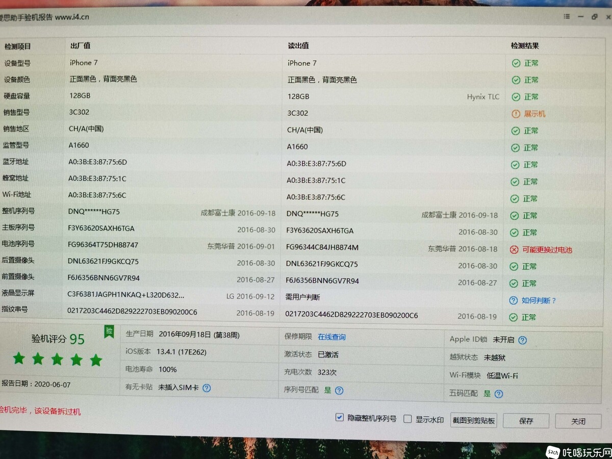612x459 pixels.
Task: Click the green check icon in 监管型号 row
Action: pyautogui.click(x=516, y=148)
